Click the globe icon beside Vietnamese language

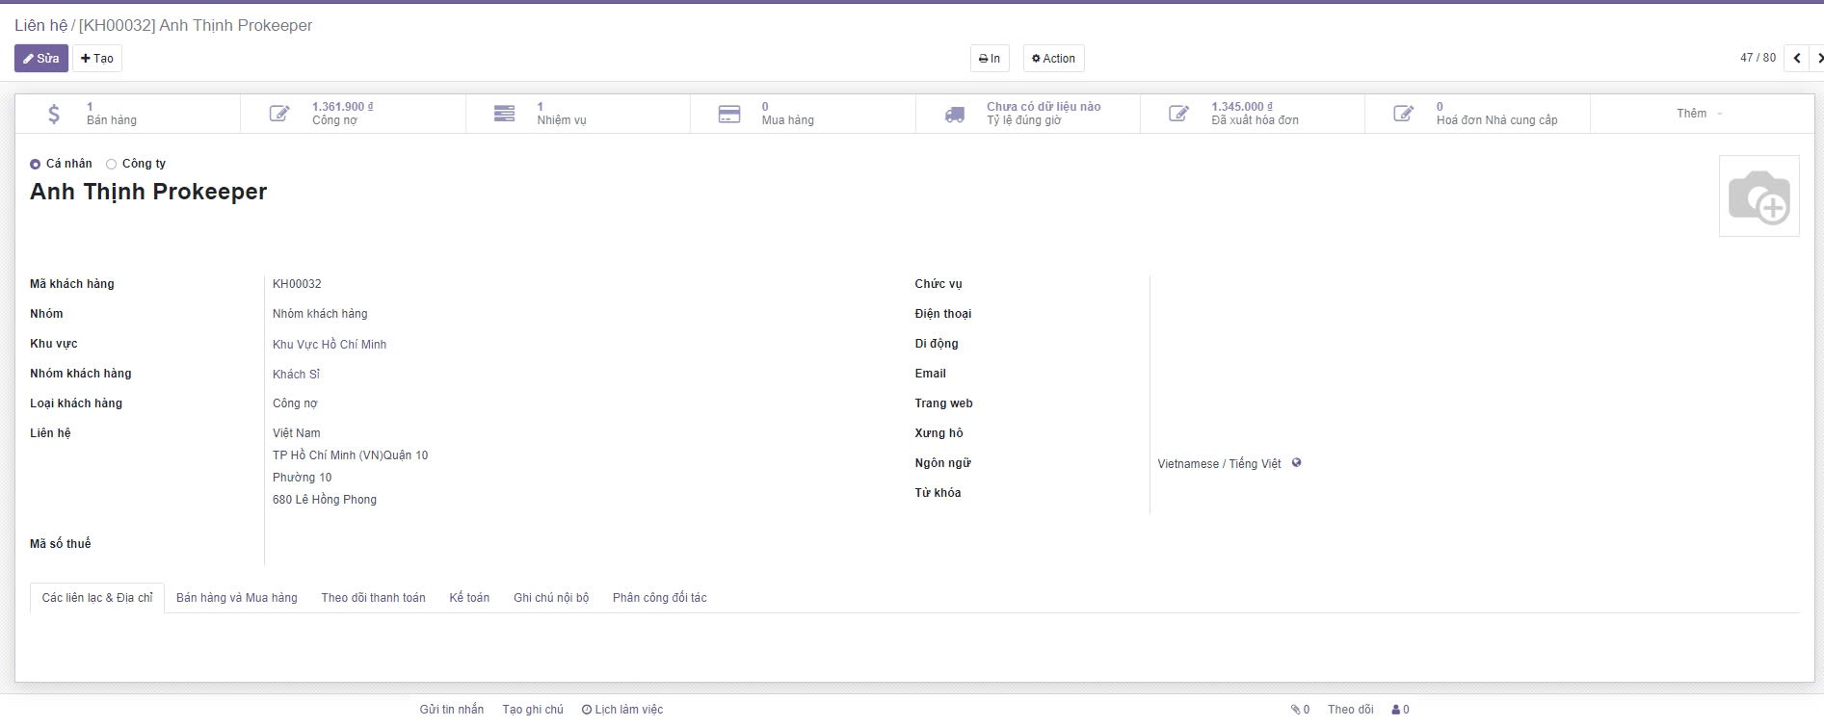coord(1296,463)
